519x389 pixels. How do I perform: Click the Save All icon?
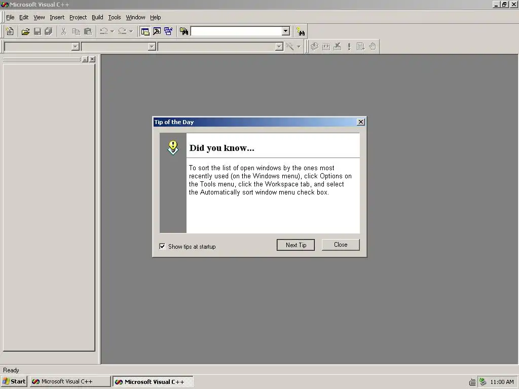49,31
